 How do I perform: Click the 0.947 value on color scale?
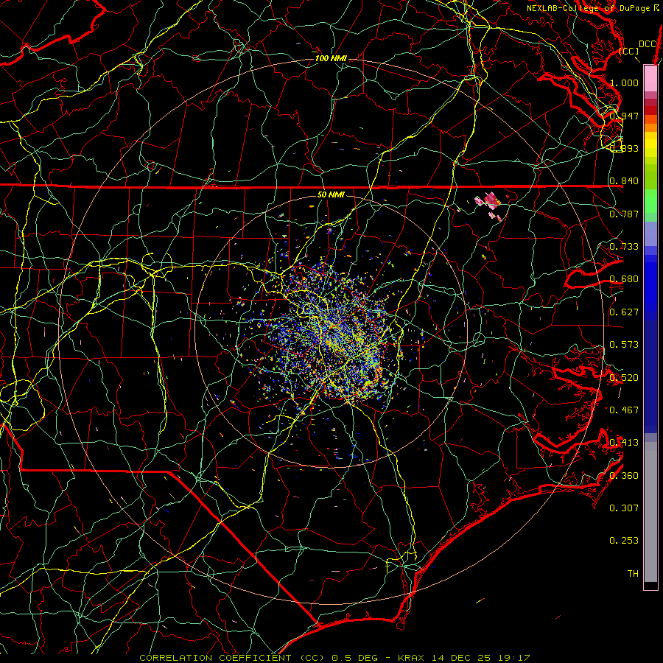(x=624, y=116)
